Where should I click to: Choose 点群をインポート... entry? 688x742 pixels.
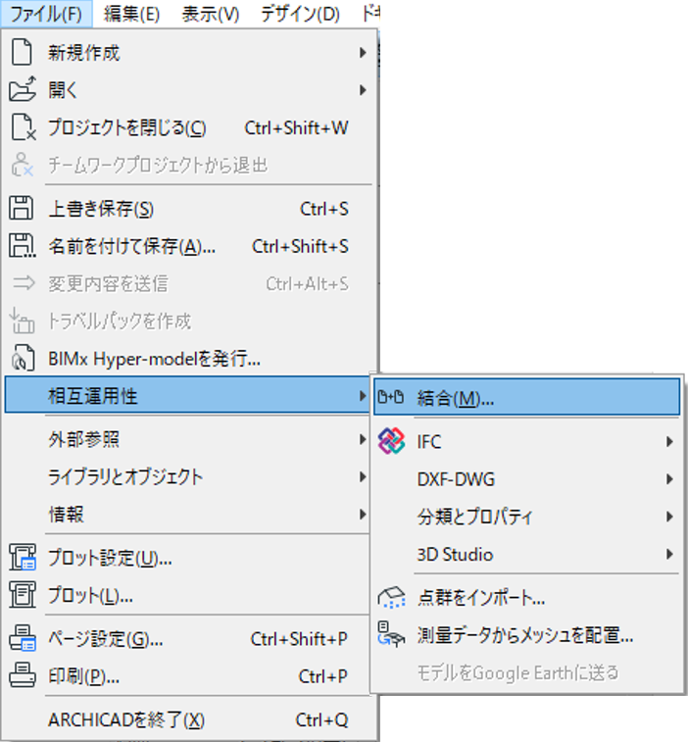click(526, 598)
